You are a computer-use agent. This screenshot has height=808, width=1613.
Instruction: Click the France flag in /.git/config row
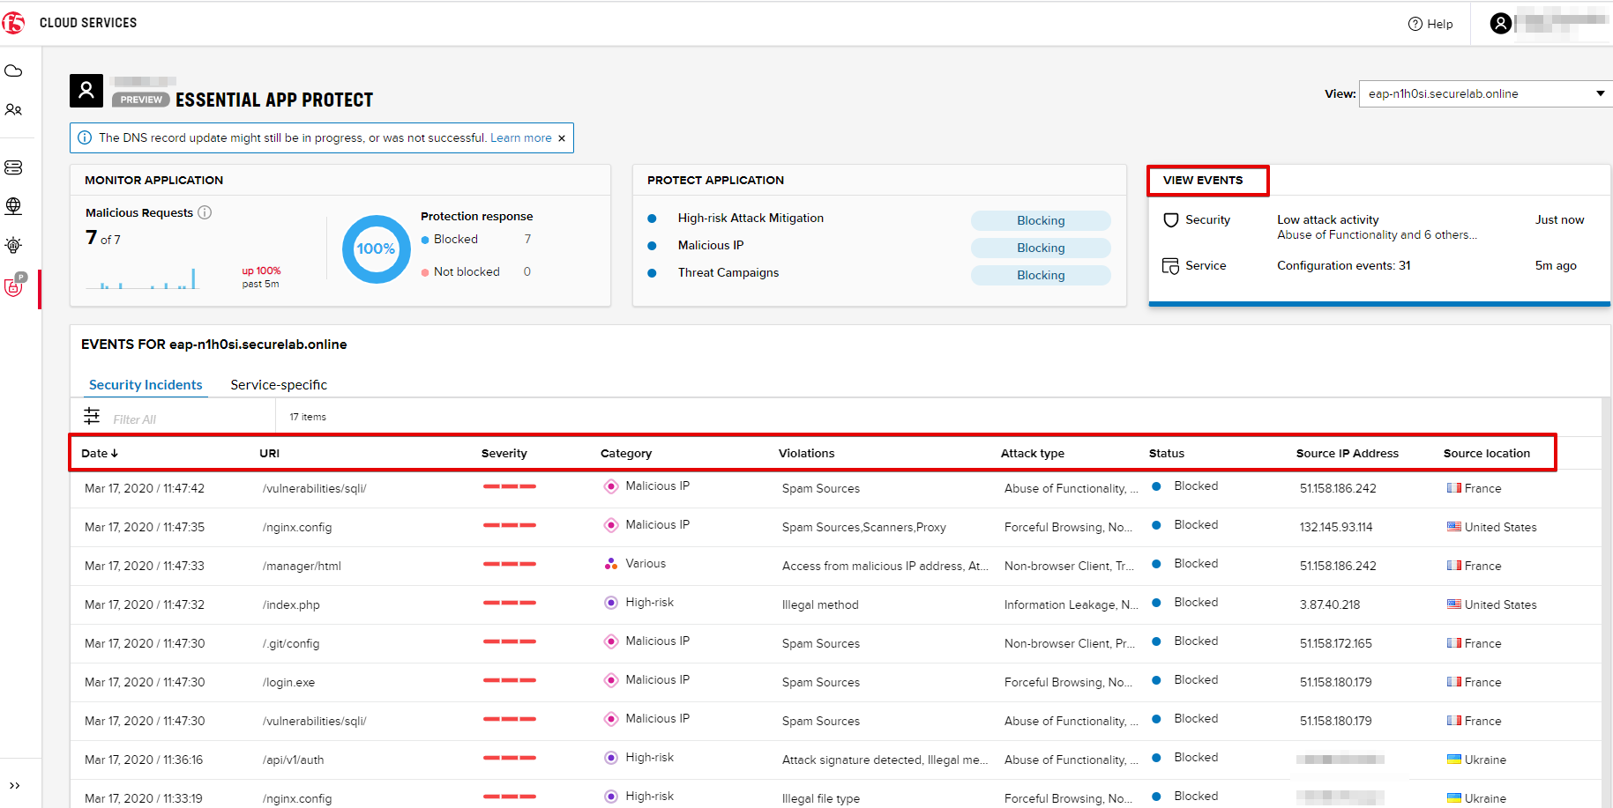click(1454, 643)
